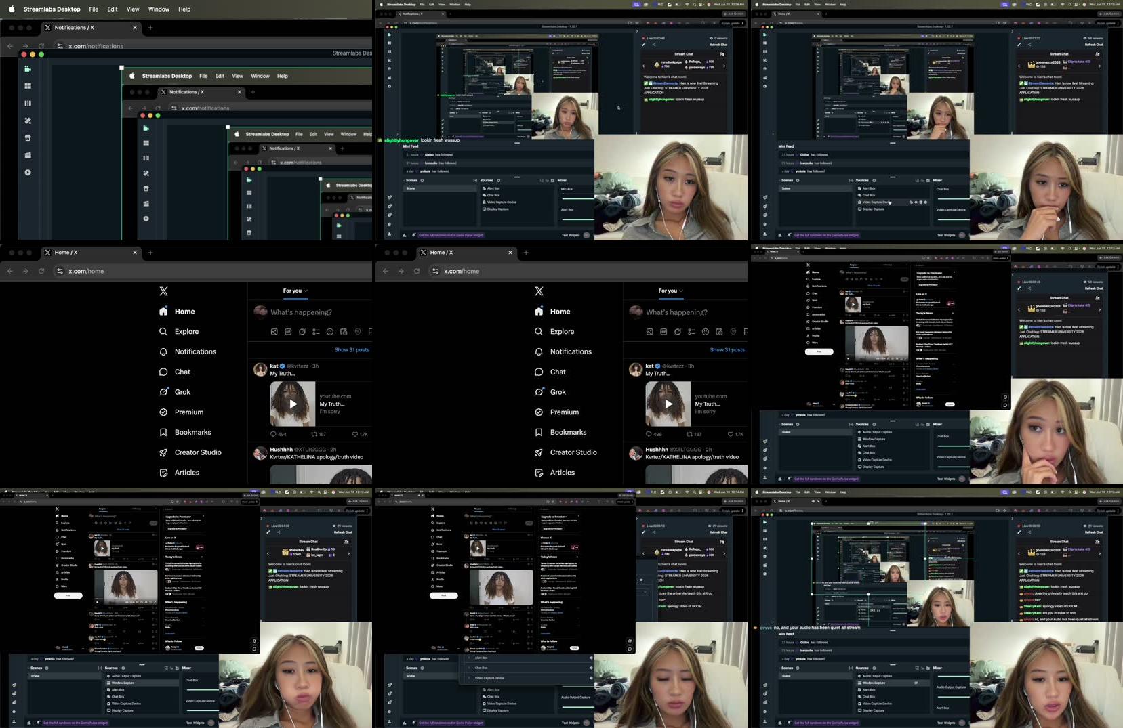Open Chat in X frame showing 496 replies
The image size is (1123, 728).
point(550,372)
